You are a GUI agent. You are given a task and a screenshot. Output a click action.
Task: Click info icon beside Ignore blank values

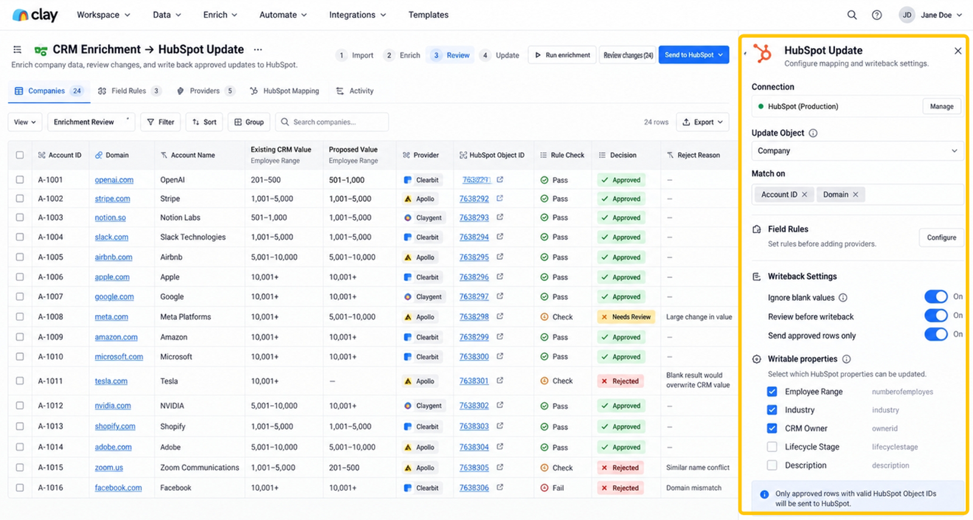[x=843, y=298]
